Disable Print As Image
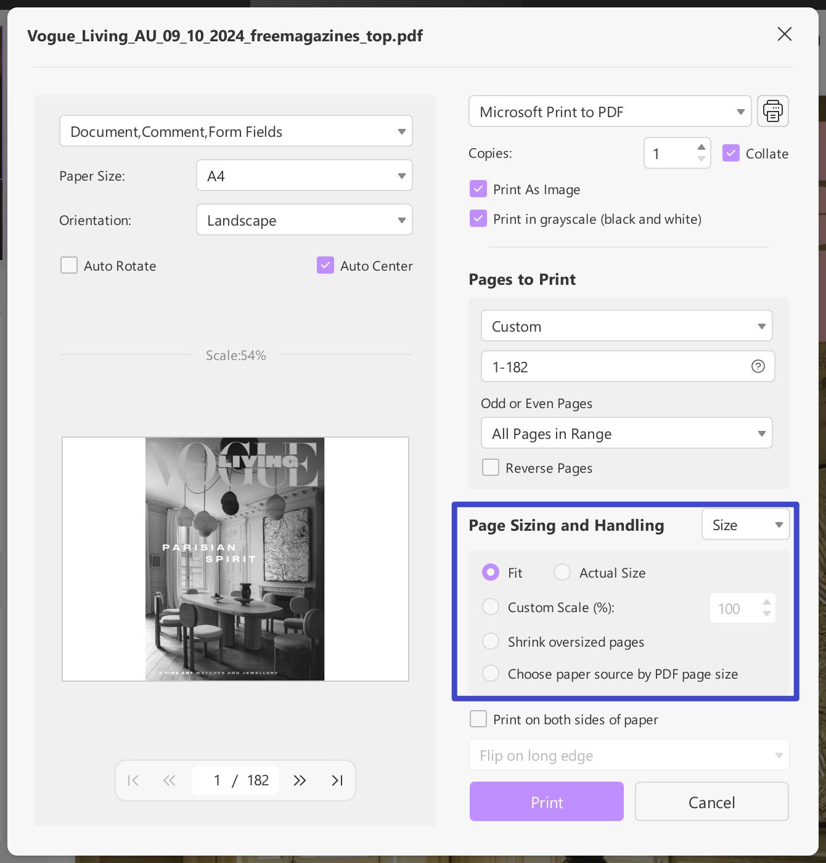This screenshot has height=863, width=826. click(x=478, y=189)
